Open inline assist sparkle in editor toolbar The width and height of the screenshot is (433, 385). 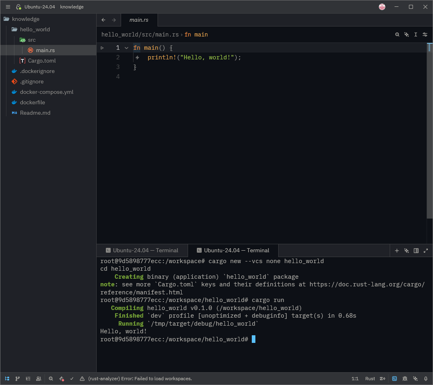(x=407, y=34)
